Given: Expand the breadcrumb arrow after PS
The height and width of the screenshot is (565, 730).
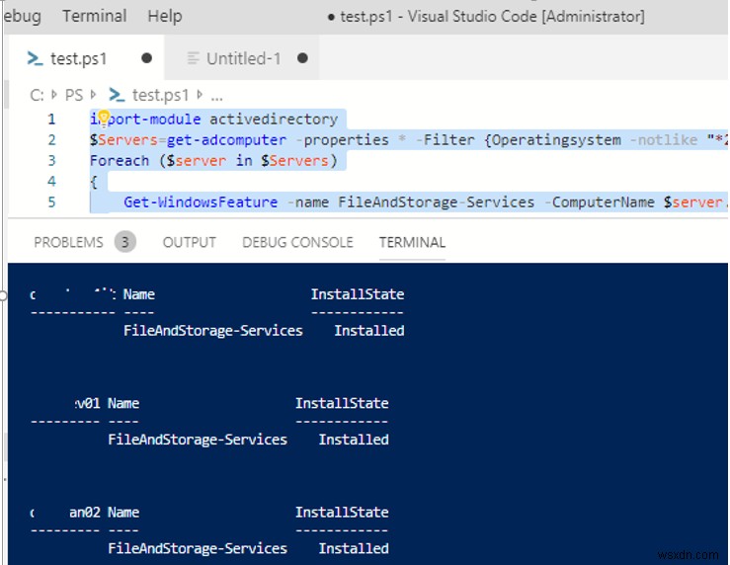Looking at the screenshot, I should click(x=93, y=95).
